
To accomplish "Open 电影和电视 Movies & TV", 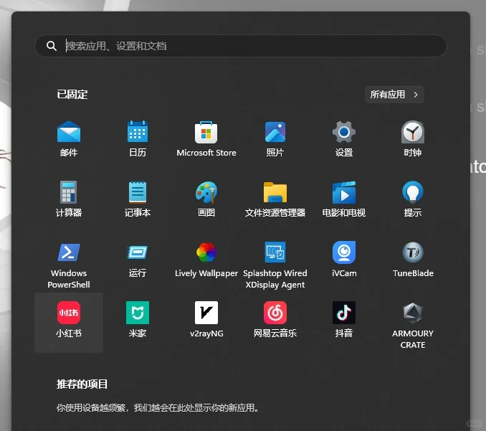I will coord(344,199).
